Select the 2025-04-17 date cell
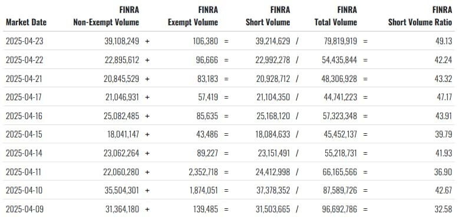The image size is (459, 220). (x=24, y=97)
